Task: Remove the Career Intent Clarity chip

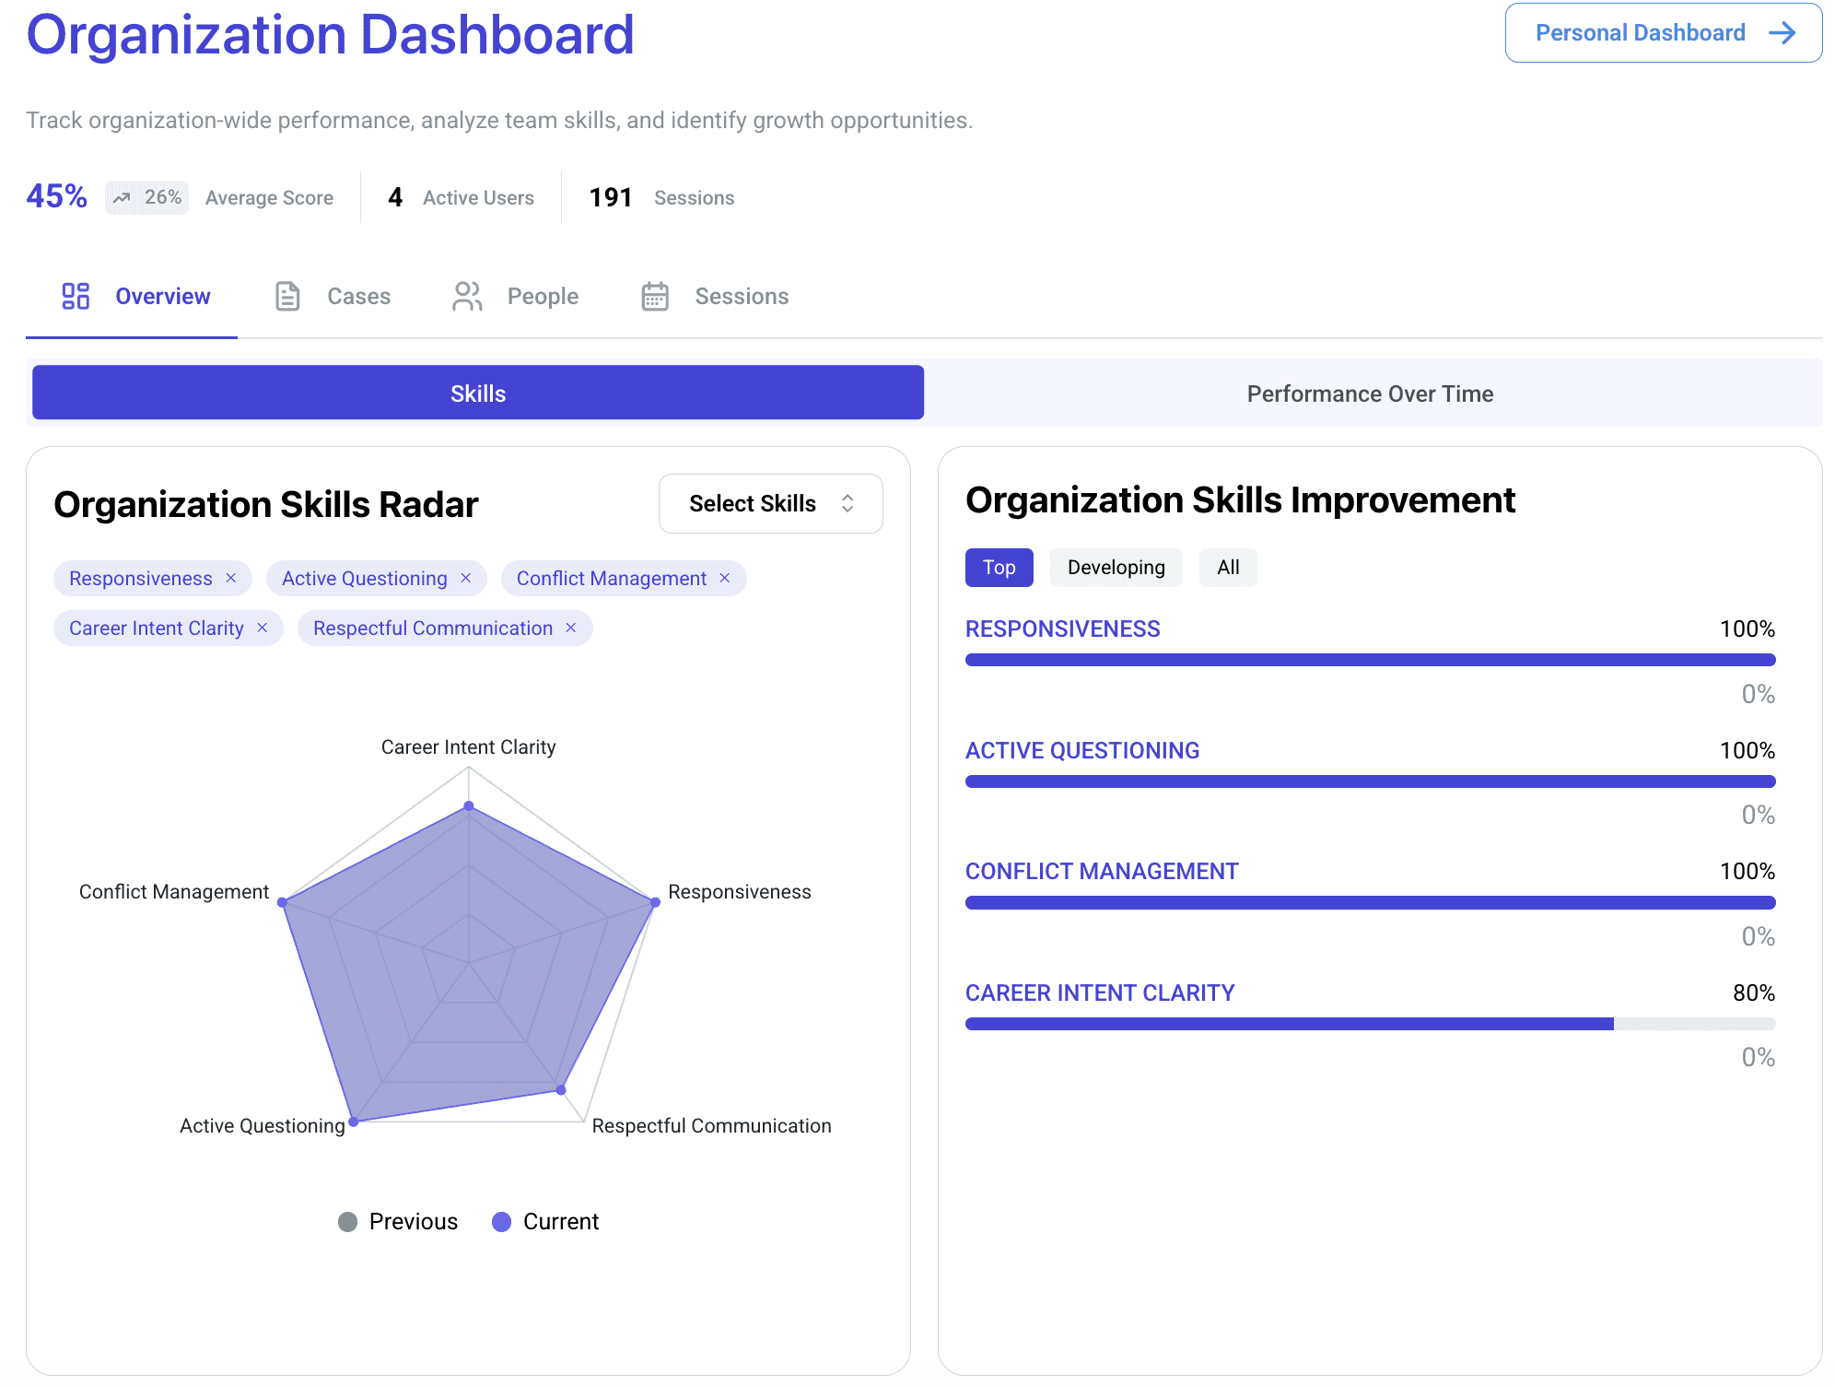Action: tap(263, 628)
